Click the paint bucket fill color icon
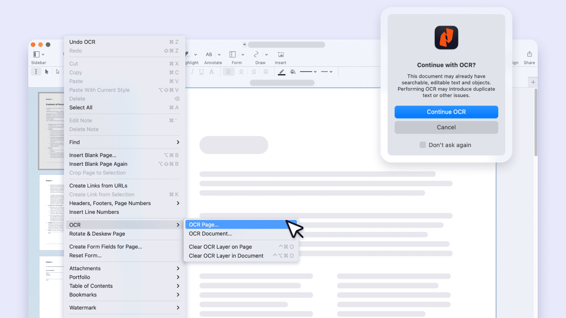The image size is (566, 318). click(292, 72)
